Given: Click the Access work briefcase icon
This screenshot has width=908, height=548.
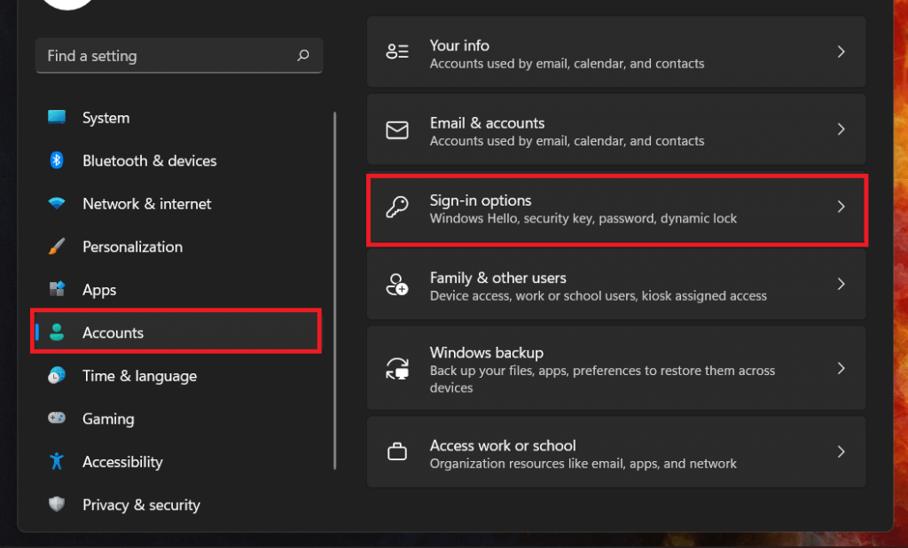Looking at the screenshot, I should [x=397, y=451].
